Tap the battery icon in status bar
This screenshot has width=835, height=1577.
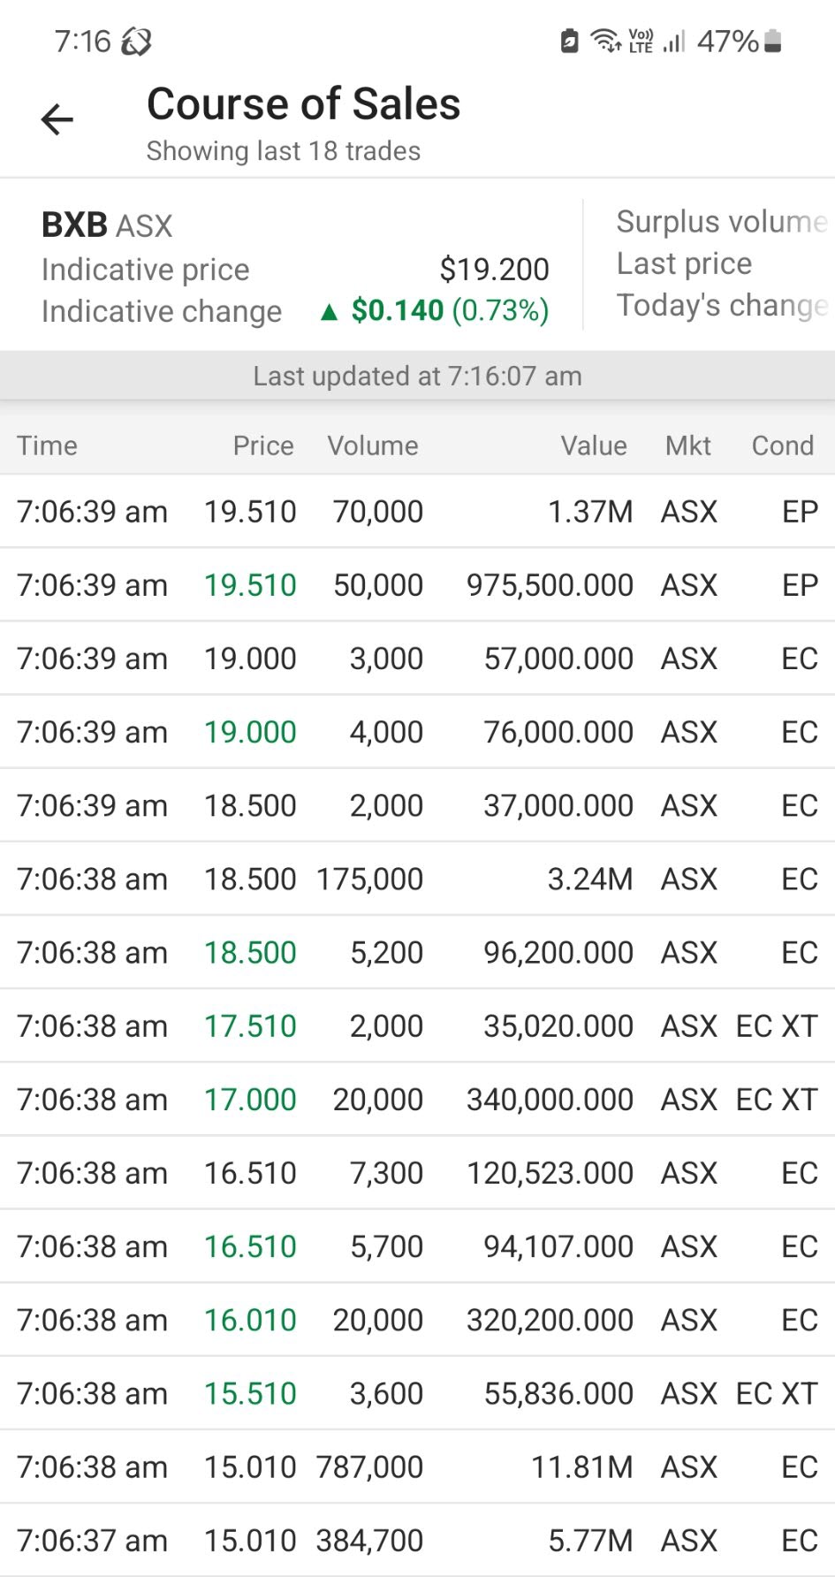[x=772, y=41]
